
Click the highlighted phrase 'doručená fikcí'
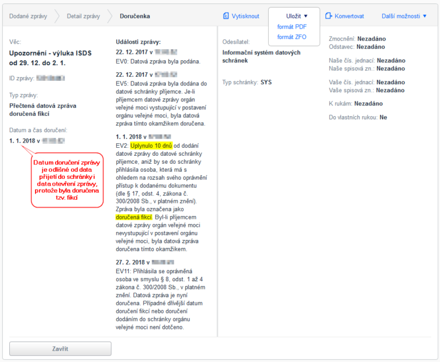point(133,218)
